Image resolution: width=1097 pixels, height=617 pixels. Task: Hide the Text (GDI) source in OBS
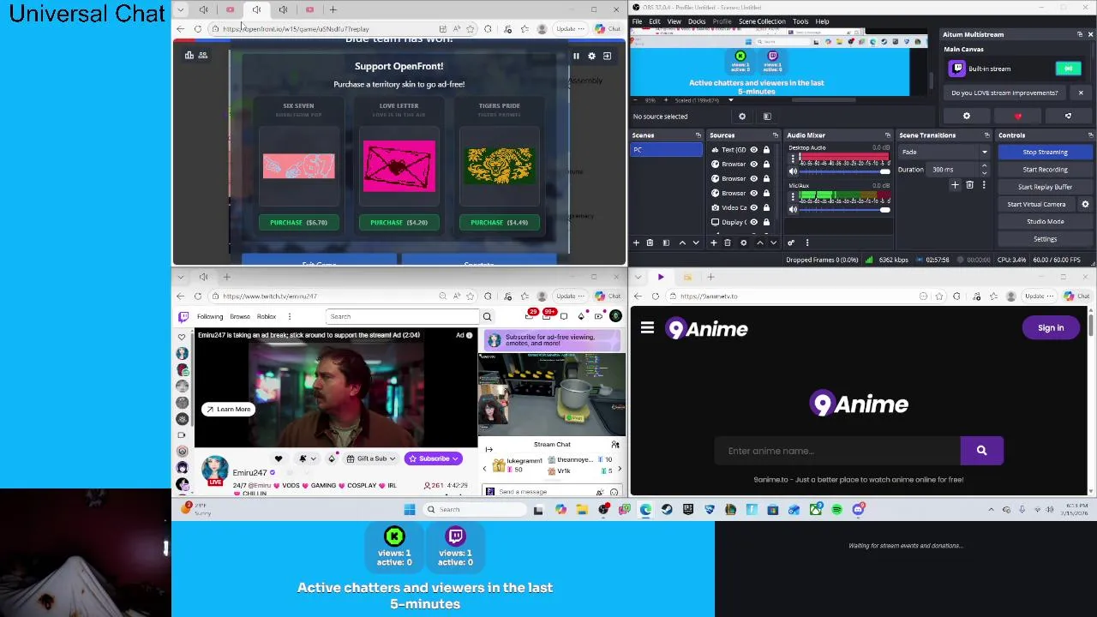pyautogui.click(x=754, y=150)
